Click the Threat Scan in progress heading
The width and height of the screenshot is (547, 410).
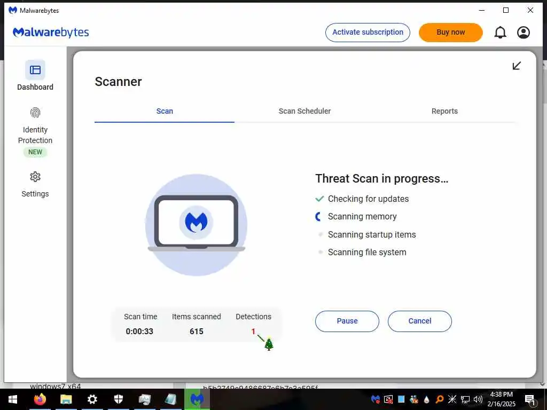pos(381,178)
